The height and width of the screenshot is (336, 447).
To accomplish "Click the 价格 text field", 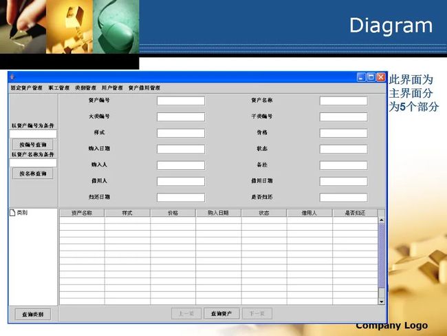I will tap(344, 133).
